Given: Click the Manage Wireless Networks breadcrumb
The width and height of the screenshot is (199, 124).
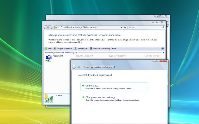Looking at the screenshot, I should tap(86, 27).
